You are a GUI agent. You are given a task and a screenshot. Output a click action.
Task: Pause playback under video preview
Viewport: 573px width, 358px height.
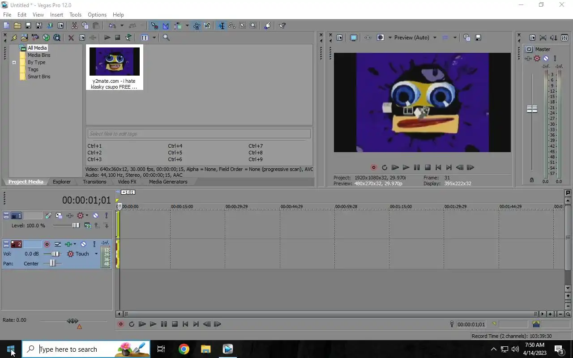[417, 167]
